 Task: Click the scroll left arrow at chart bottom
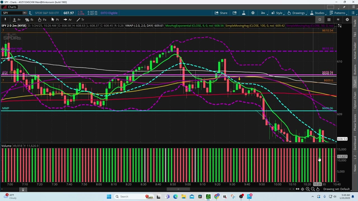pyautogui.click(x=290, y=189)
